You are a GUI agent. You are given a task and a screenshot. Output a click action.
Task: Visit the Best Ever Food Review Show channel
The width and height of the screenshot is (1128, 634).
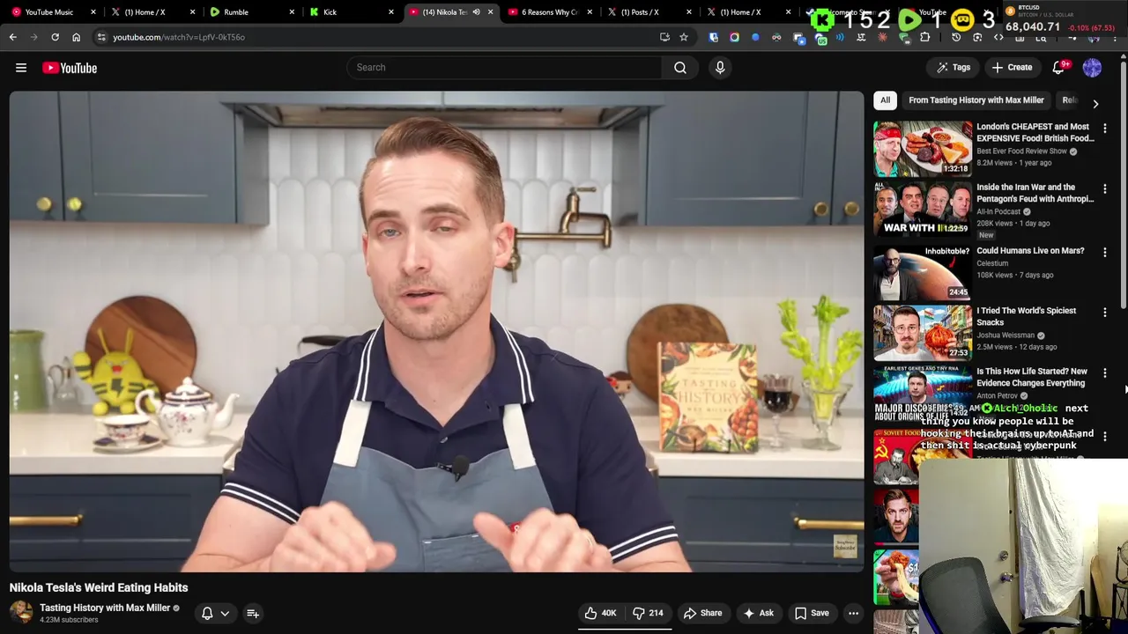(1021, 151)
